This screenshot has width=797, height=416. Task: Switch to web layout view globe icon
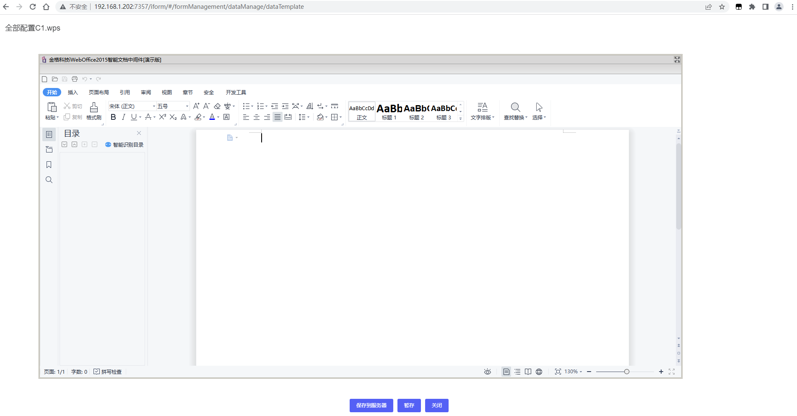point(539,372)
